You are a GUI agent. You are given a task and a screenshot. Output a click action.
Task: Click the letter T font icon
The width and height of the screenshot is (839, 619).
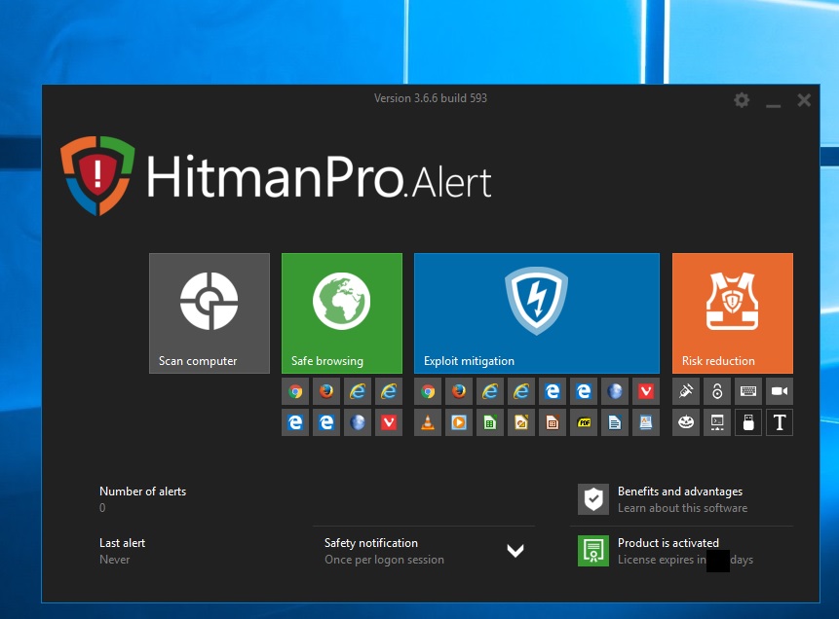pyautogui.click(x=780, y=422)
